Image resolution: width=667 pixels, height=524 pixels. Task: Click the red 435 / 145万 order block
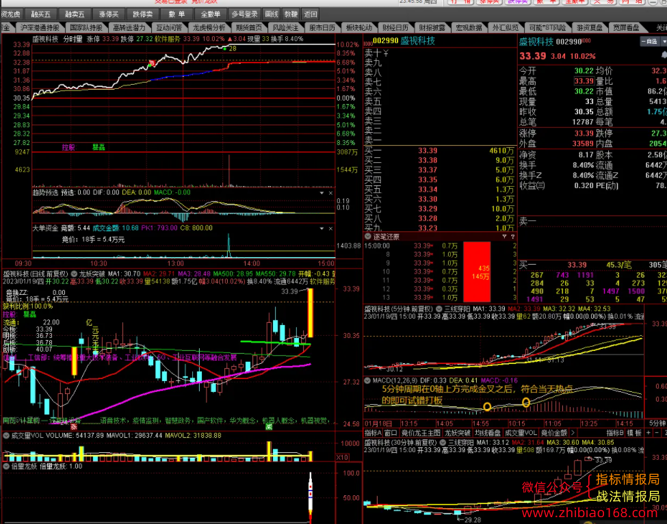coord(476,272)
